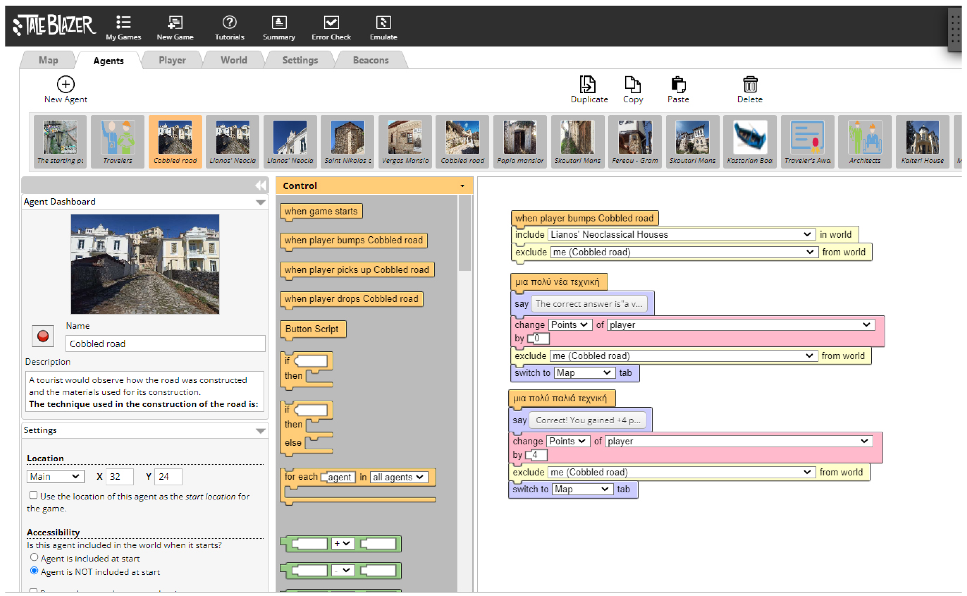This screenshot has height=596, width=967.
Task: Click the red agent color marker swatch
Action: [x=42, y=336]
